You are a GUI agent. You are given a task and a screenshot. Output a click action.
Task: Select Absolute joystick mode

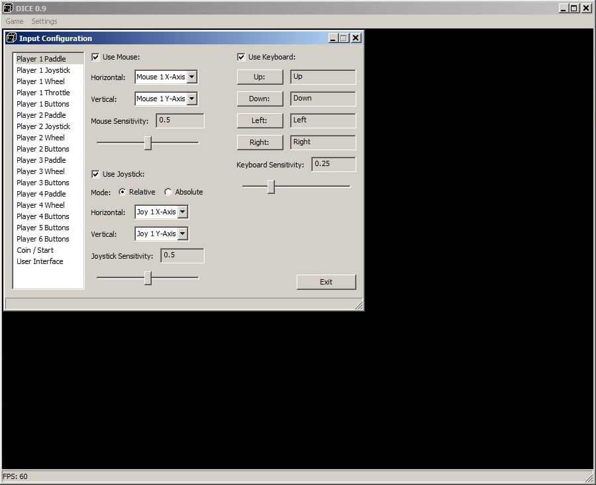click(x=168, y=192)
